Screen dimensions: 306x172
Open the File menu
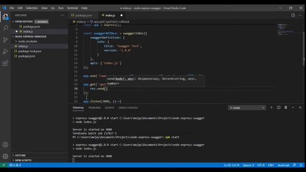pos(11,8)
